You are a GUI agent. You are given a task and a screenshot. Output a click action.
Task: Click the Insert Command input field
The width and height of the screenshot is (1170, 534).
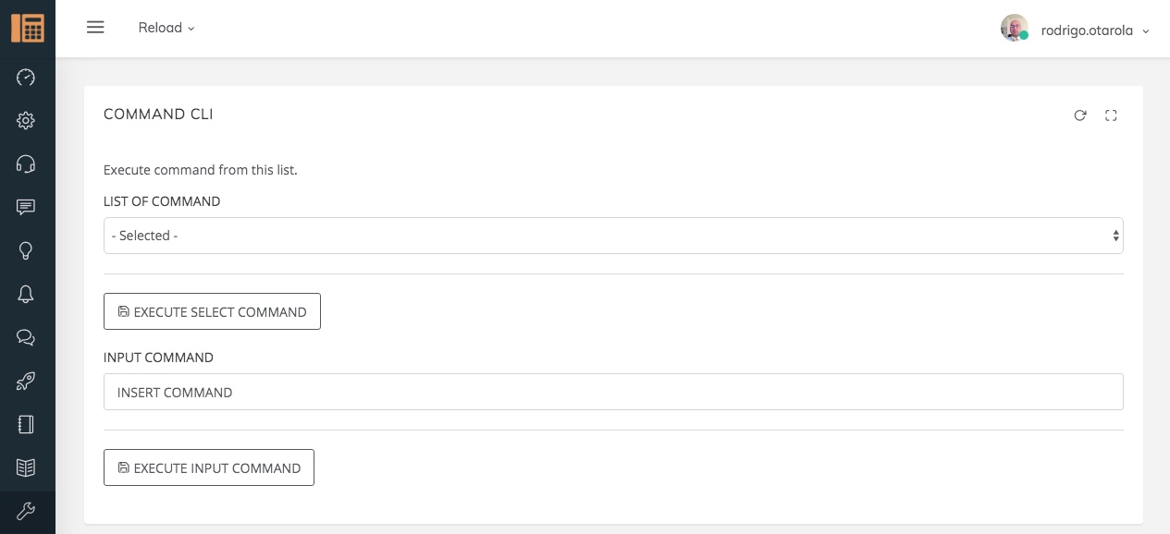[x=613, y=392]
